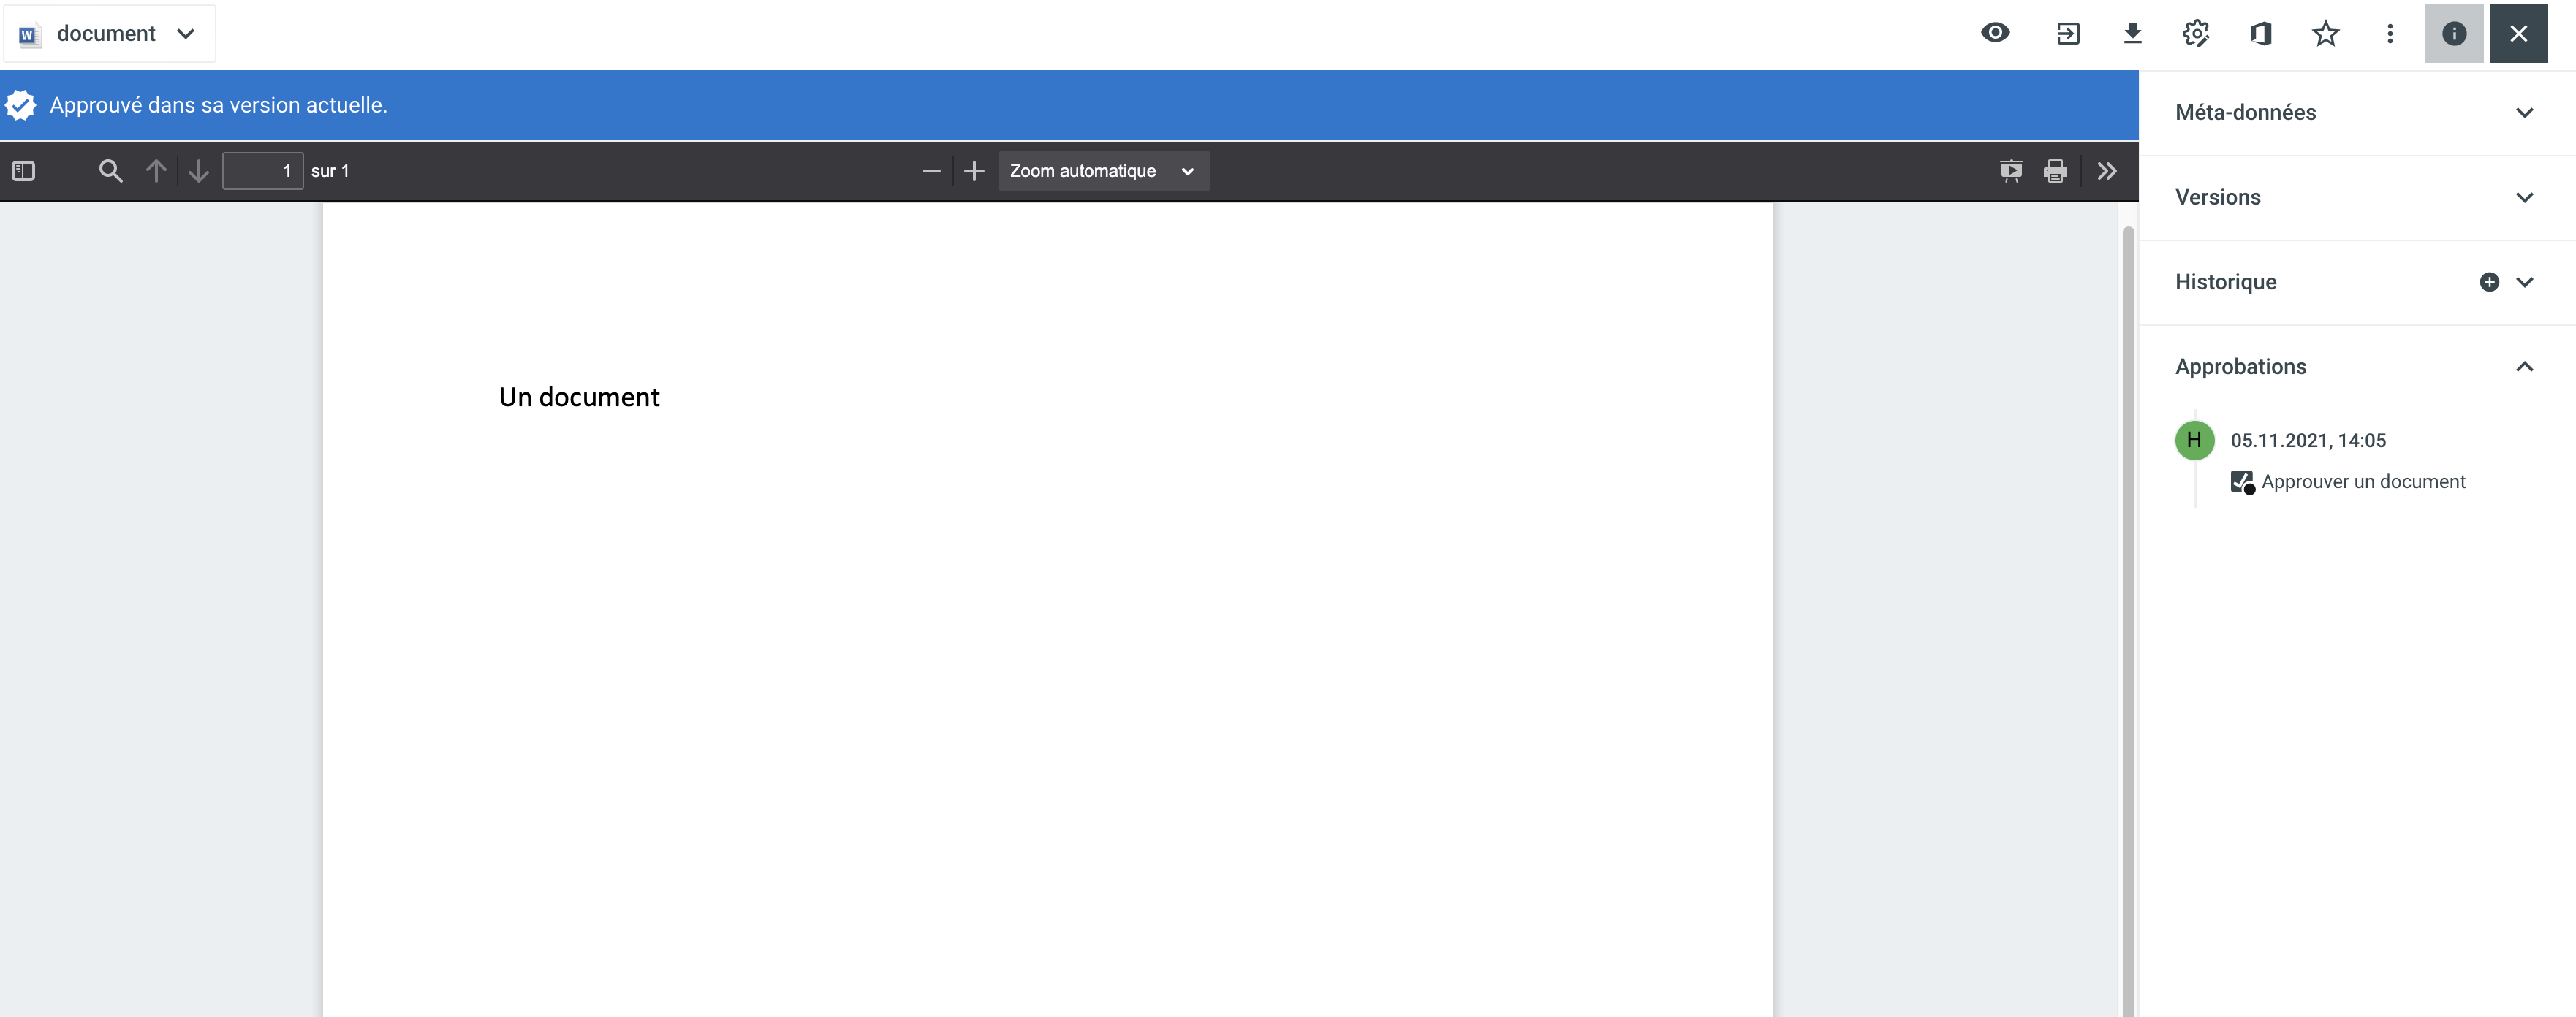Click the zoom in plus button
This screenshot has width=2576, height=1017.
point(974,171)
